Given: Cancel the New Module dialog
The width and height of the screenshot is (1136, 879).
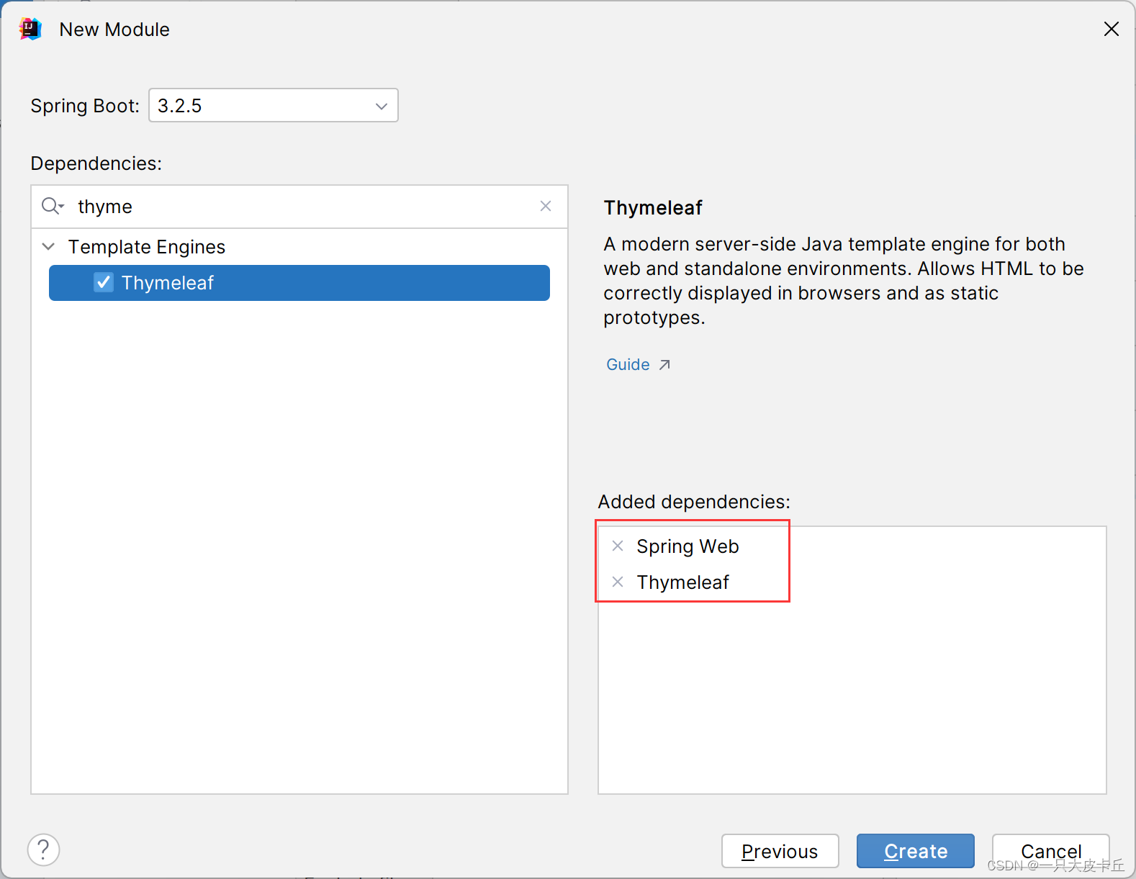Looking at the screenshot, I should (1051, 851).
